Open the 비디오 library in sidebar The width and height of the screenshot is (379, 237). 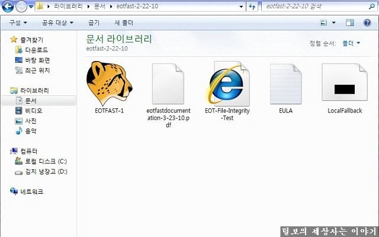tap(34, 111)
